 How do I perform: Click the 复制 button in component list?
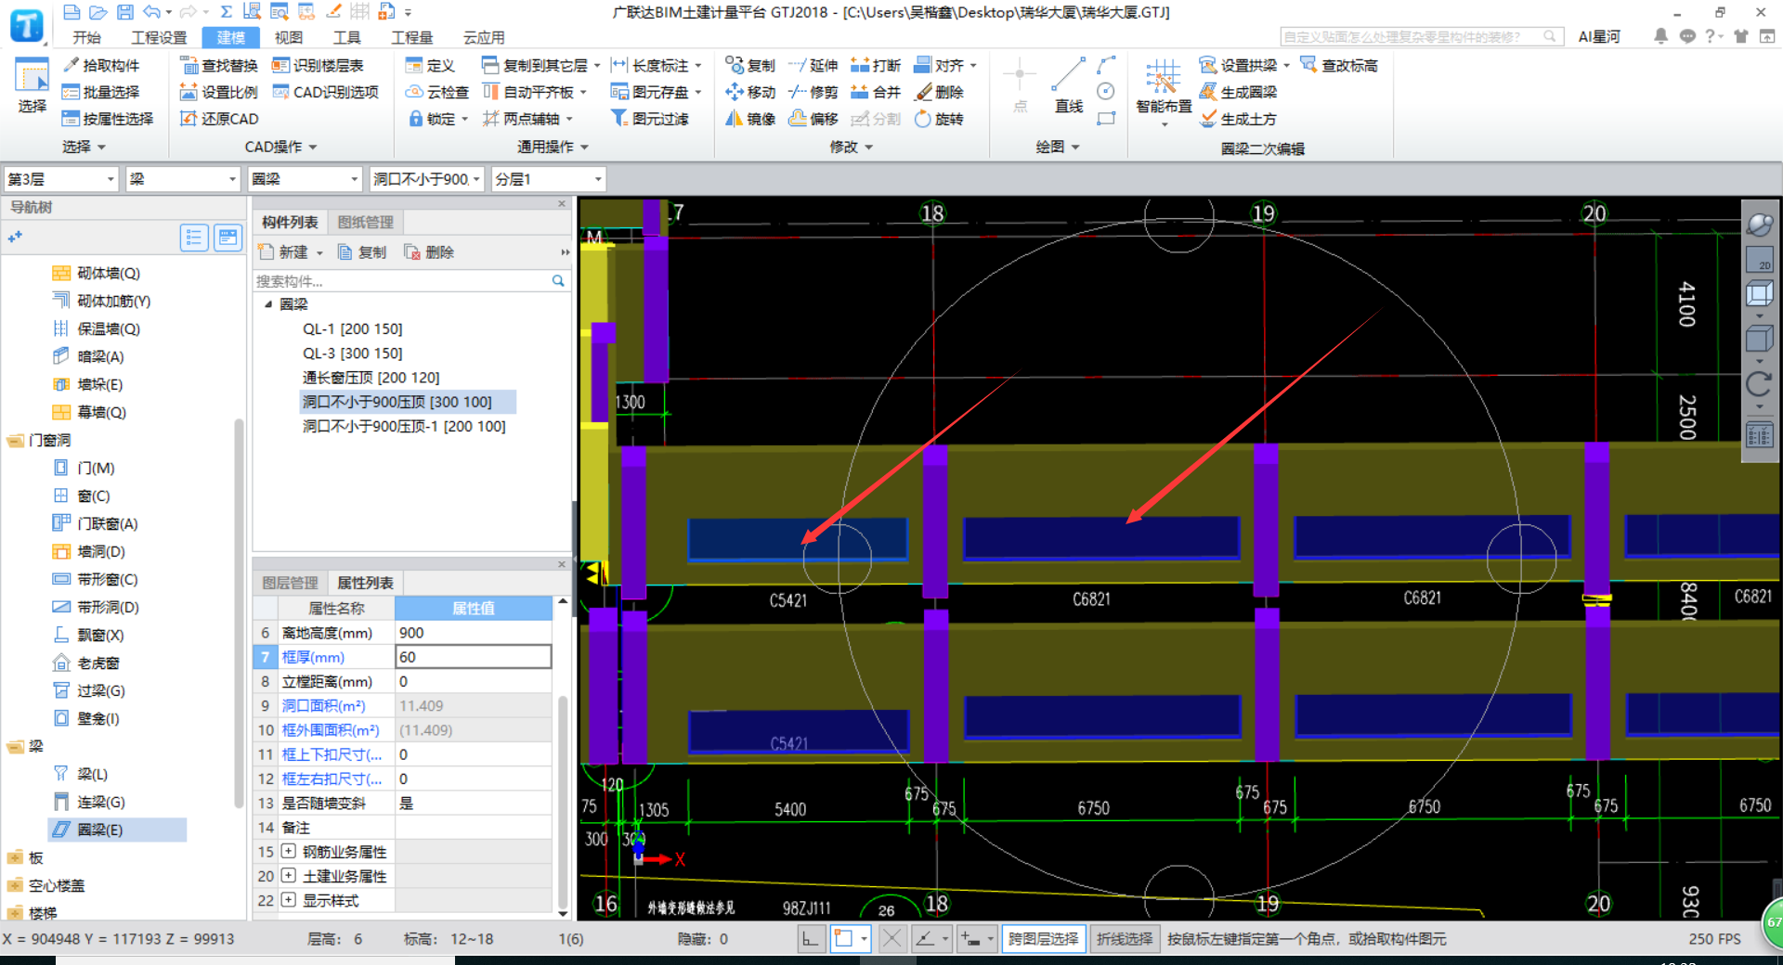click(x=362, y=252)
